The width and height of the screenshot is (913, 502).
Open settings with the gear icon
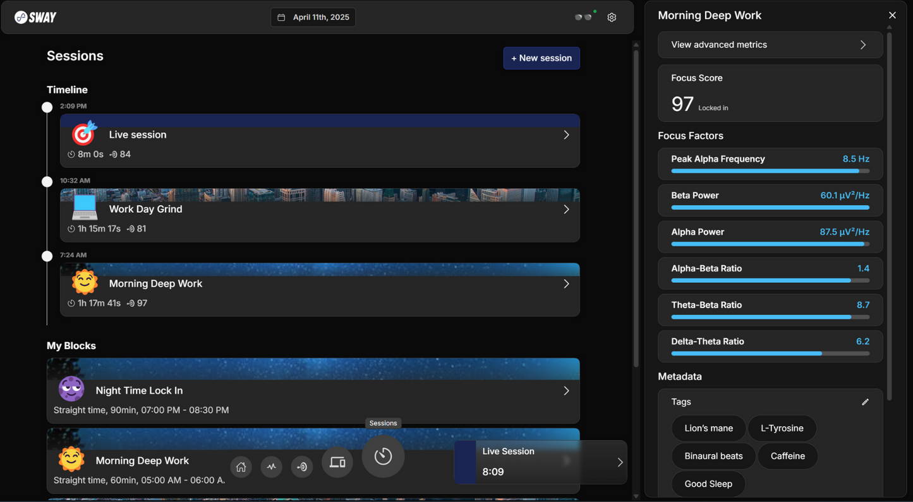612,18
